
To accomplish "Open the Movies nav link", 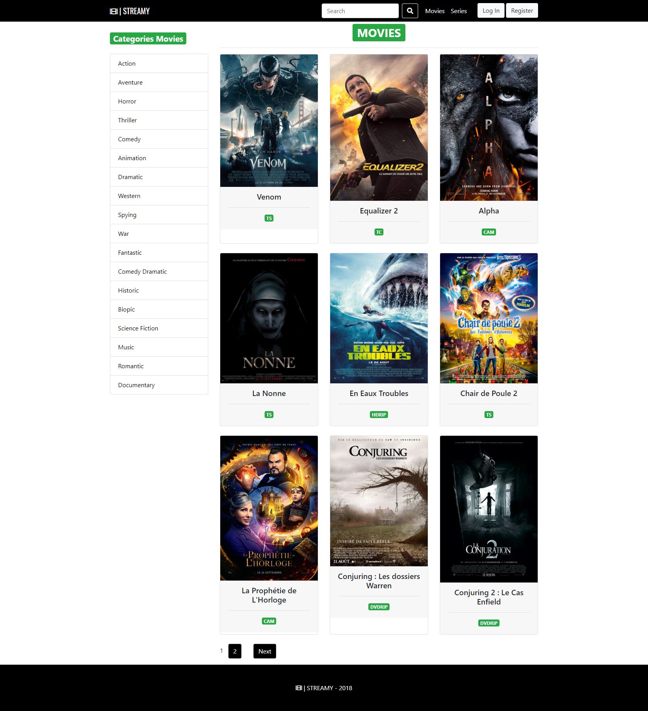I will click(x=435, y=11).
